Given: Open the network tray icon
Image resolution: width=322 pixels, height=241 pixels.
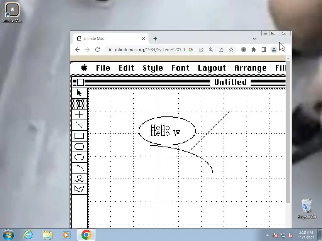Looking at the screenshot, I should [x=283, y=235].
